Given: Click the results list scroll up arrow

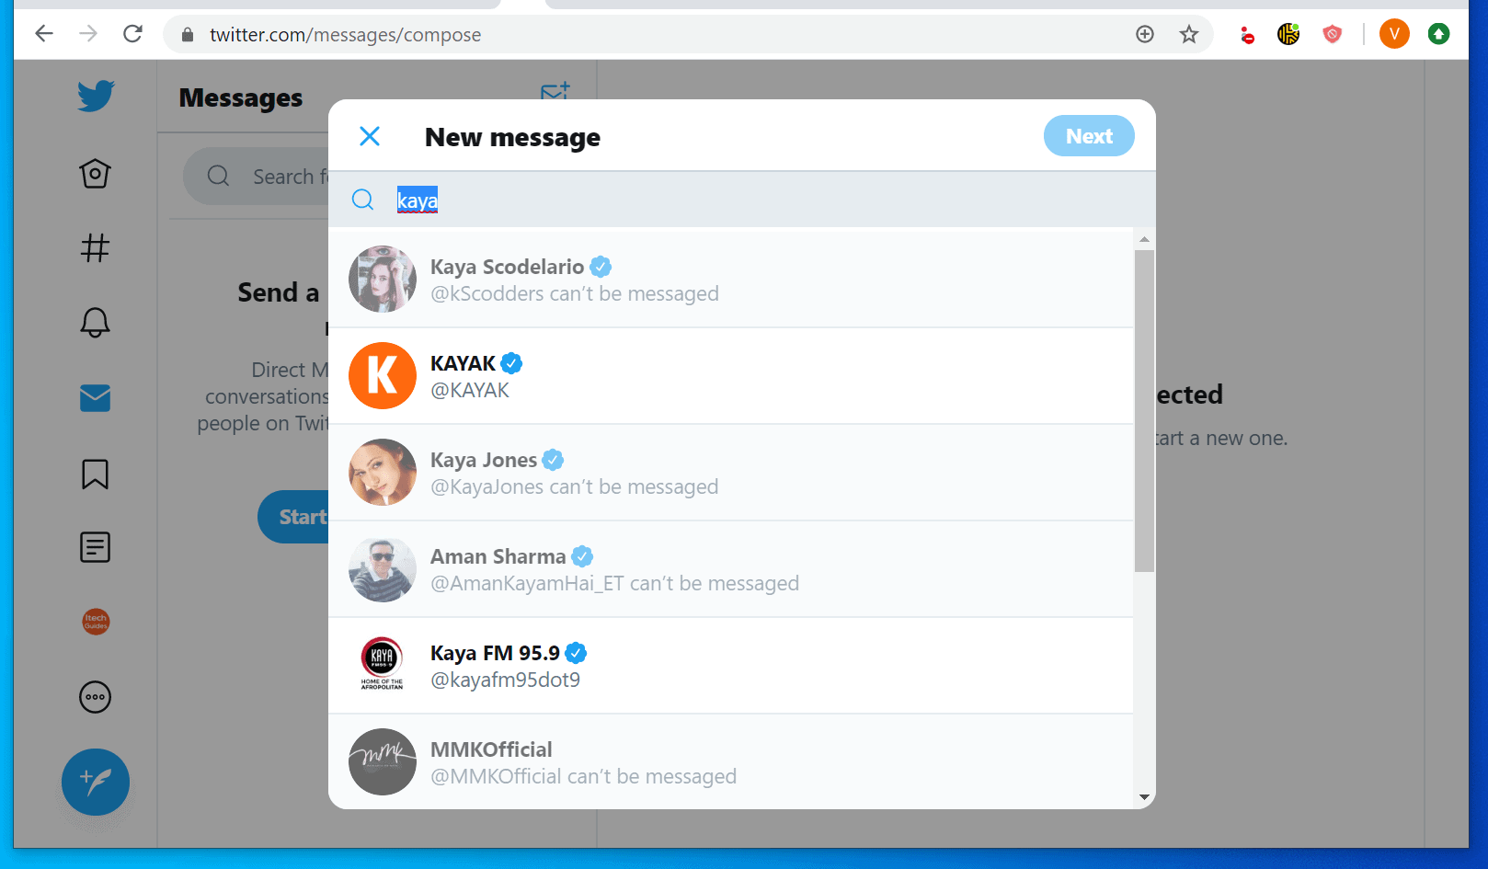Looking at the screenshot, I should (x=1144, y=239).
